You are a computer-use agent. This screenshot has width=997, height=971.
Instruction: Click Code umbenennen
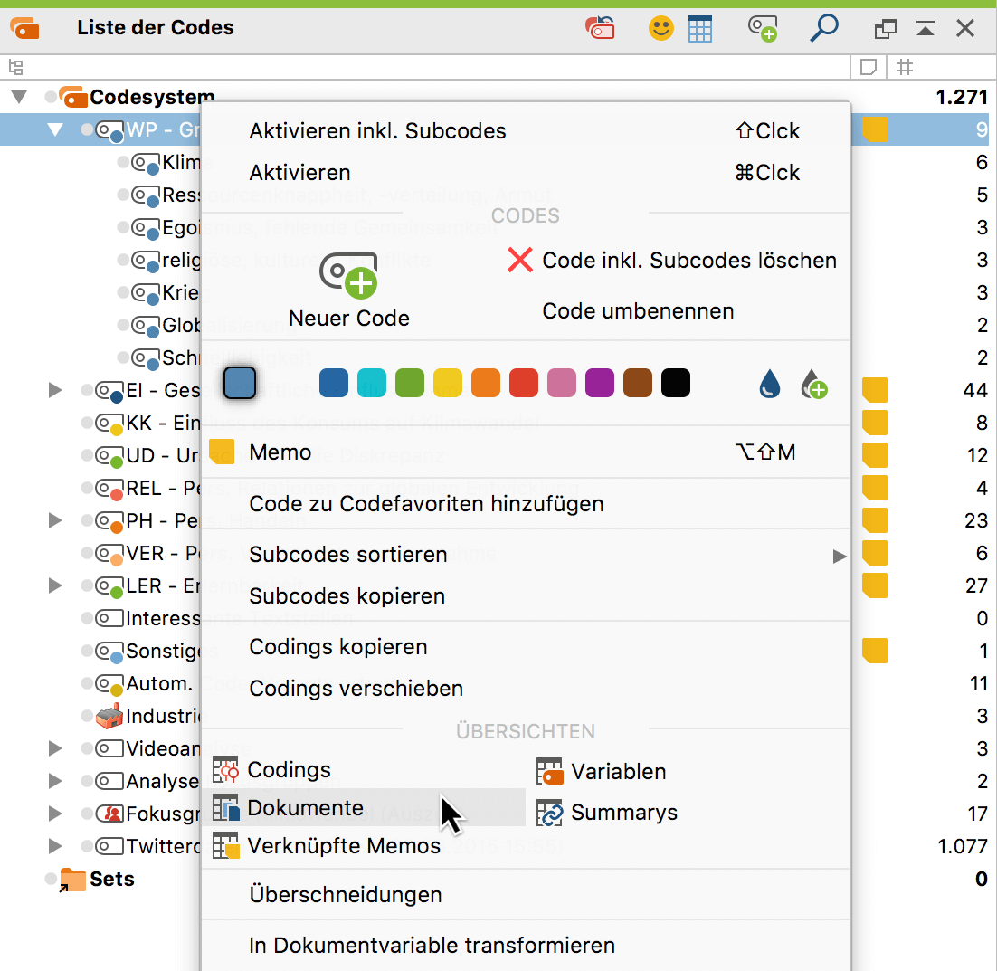click(638, 311)
